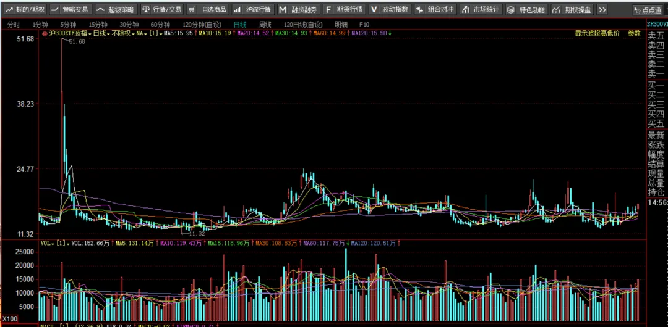
Task: Switch to the 60分钟 tab
Action: coord(160,25)
